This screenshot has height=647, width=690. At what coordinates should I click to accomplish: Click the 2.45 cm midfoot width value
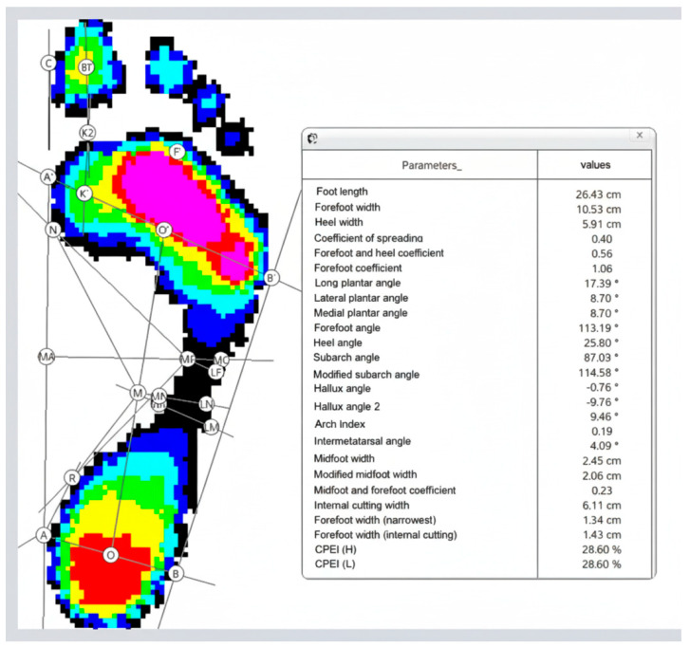(602, 461)
